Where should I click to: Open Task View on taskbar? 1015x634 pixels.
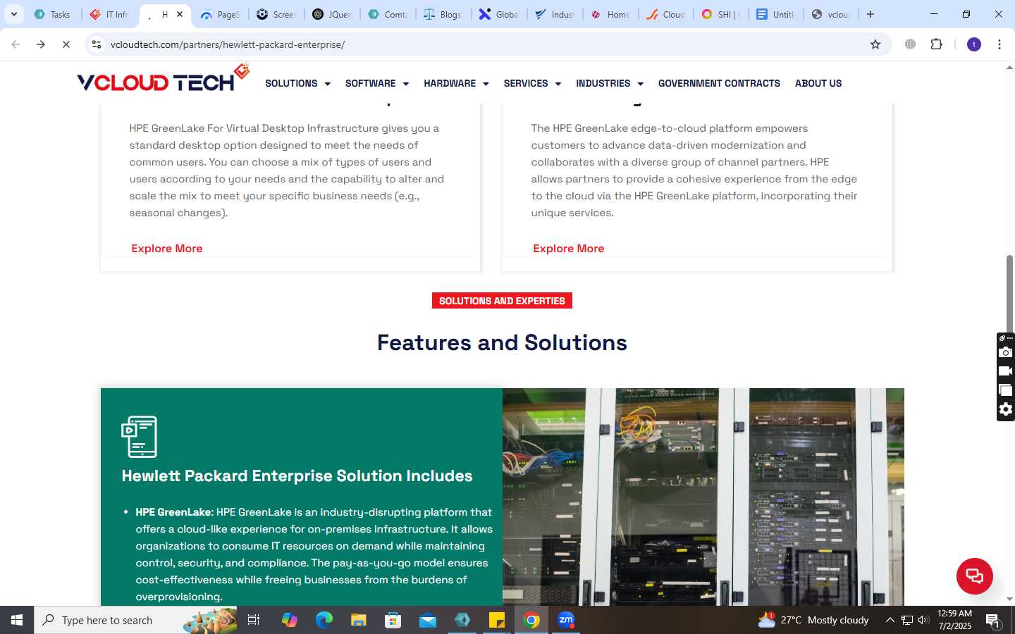[x=254, y=620]
